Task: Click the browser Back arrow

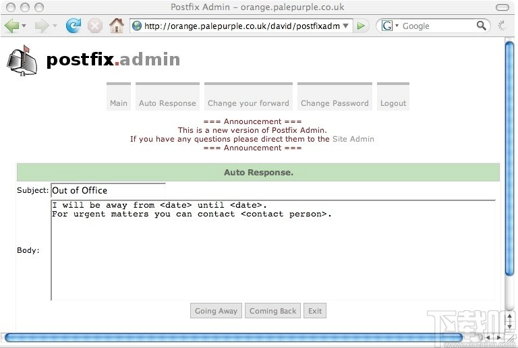Action: pyautogui.click(x=11, y=26)
